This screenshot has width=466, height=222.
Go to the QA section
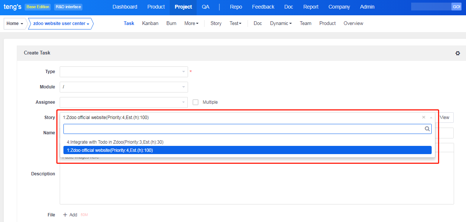pos(206,7)
